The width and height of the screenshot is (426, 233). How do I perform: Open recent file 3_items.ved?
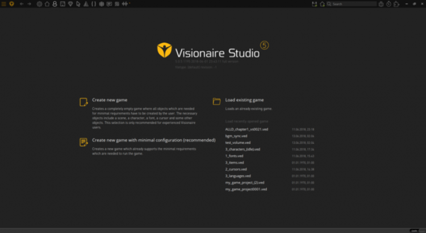pos(235,163)
